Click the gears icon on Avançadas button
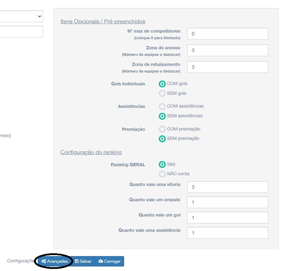This screenshot has height=271, width=285. point(44,261)
